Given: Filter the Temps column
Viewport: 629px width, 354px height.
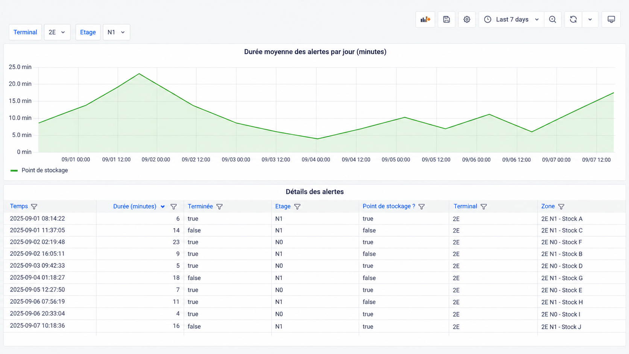Looking at the screenshot, I should click(34, 207).
